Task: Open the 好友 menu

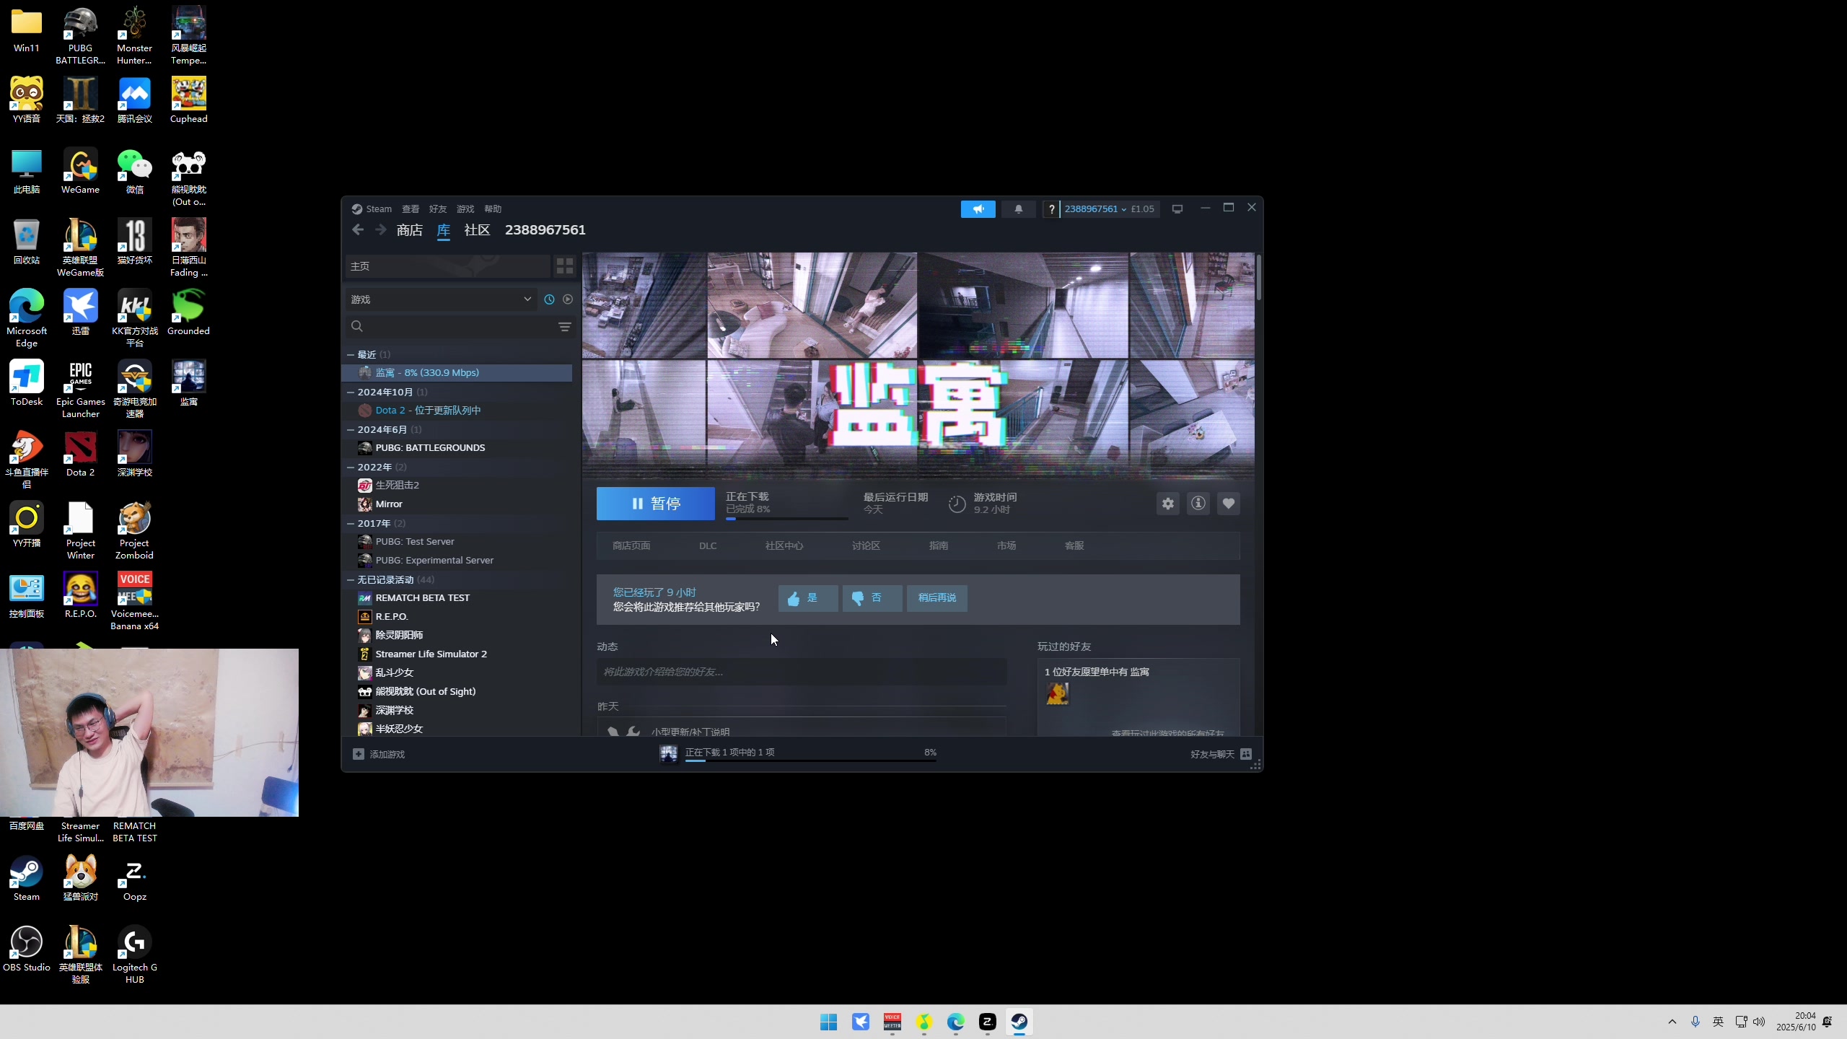Action: click(438, 209)
